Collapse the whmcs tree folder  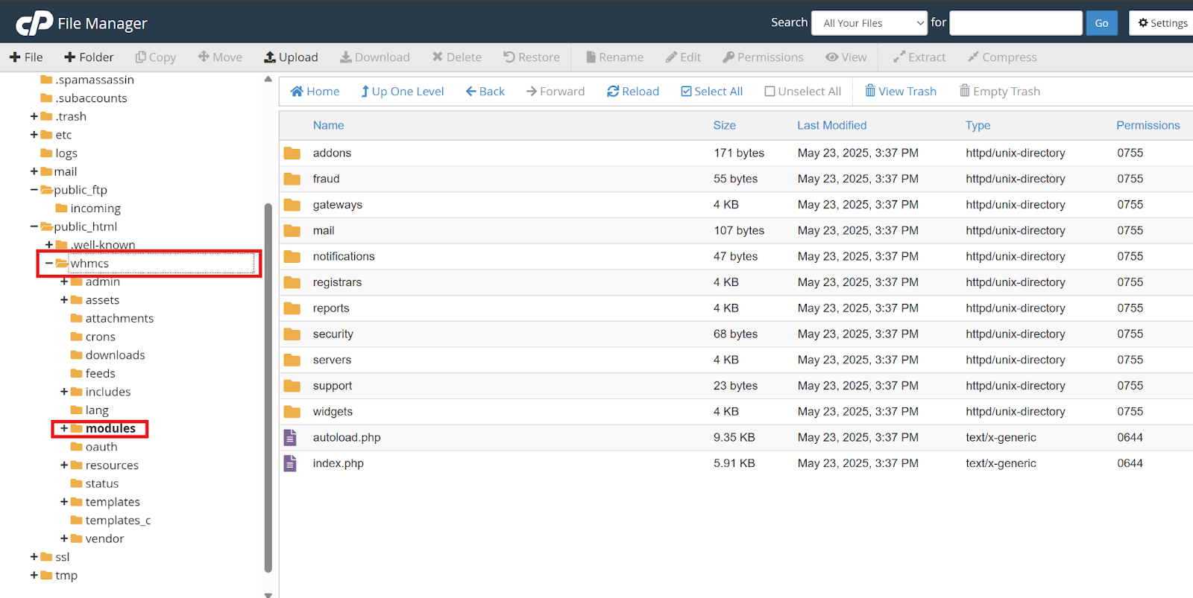[49, 263]
